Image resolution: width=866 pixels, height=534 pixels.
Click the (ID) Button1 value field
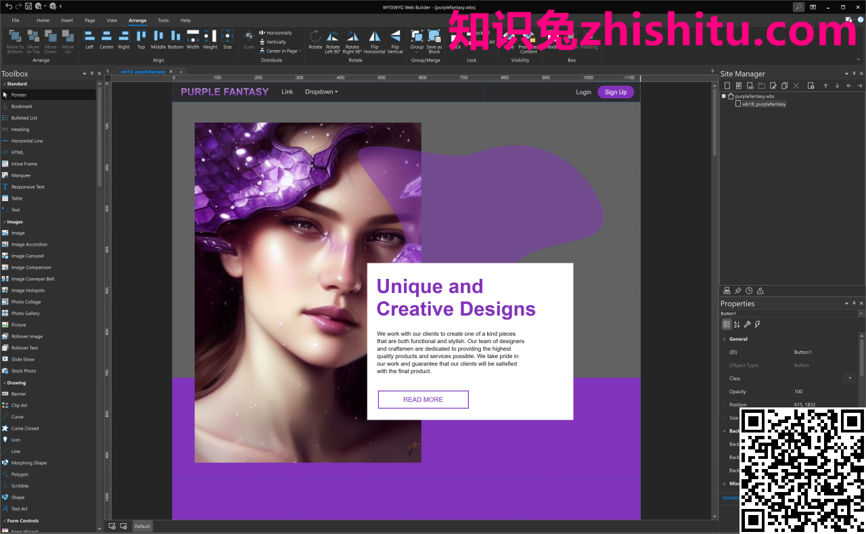(823, 352)
